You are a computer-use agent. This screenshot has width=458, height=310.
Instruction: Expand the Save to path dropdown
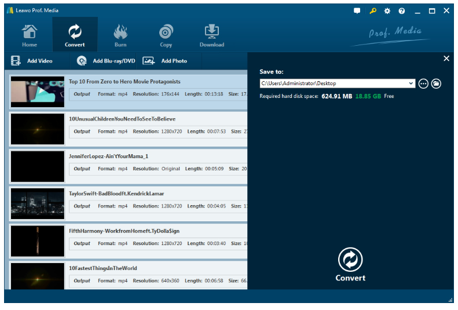pos(412,83)
